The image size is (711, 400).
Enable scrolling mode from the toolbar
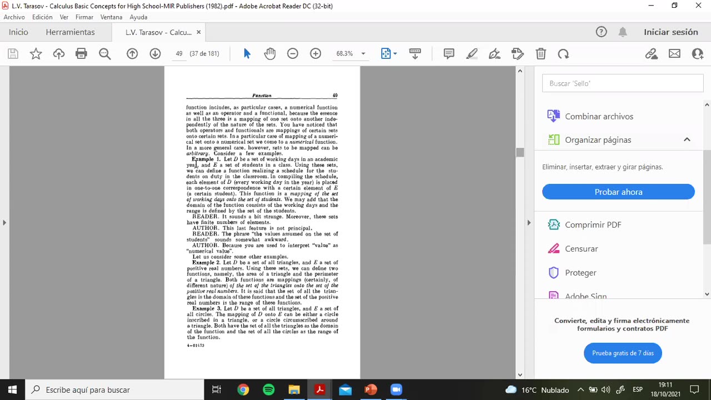coord(415,54)
